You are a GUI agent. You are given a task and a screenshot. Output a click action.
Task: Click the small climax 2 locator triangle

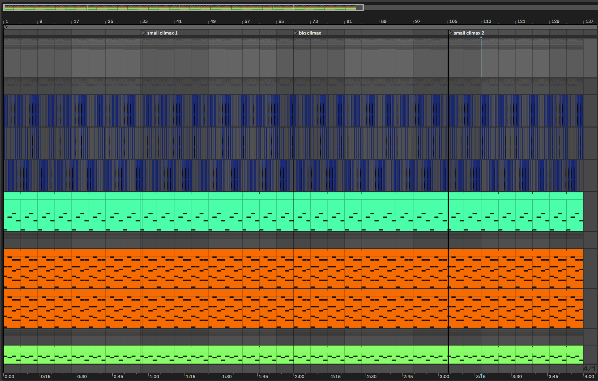450,33
